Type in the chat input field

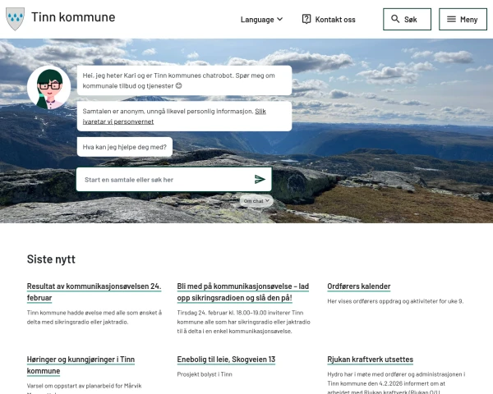click(x=163, y=179)
